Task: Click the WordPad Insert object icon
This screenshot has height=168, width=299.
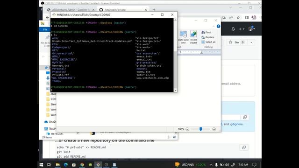Action: click(x=193, y=37)
